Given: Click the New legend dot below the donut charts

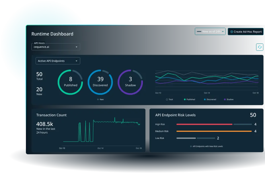Looking at the screenshot, I should pos(98,99).
